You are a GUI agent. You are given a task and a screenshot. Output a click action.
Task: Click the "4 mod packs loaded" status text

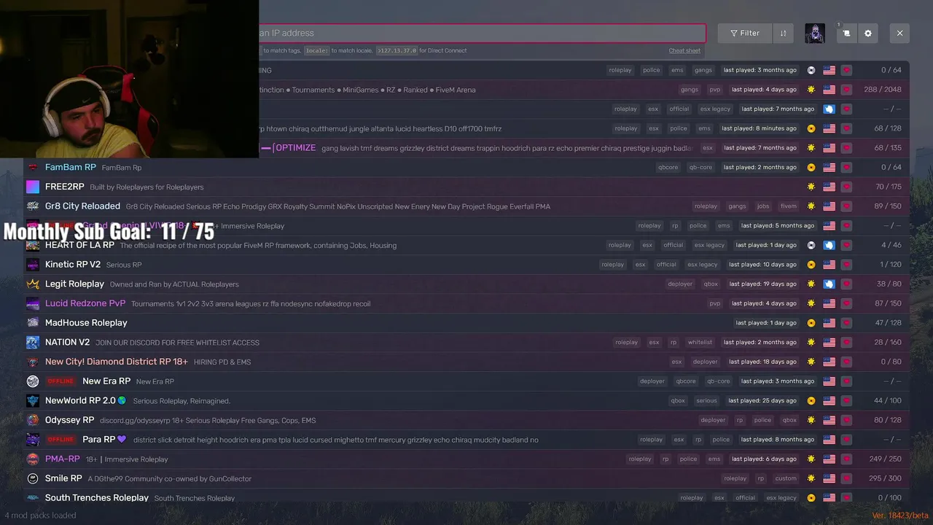click(40, 515)
